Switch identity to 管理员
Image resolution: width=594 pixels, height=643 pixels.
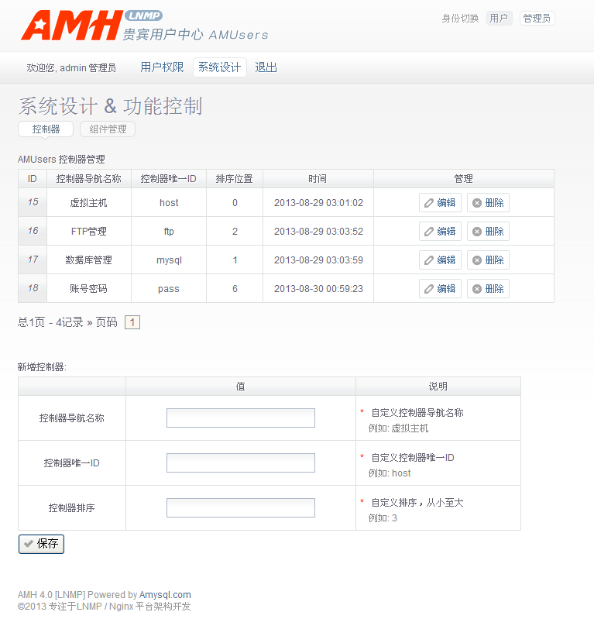[537, 19]
